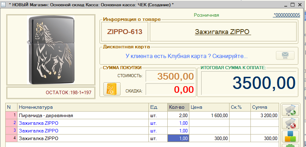306x147 pixels.
Task: Sort by the Номенклатура column header
Action: [83, 107]
